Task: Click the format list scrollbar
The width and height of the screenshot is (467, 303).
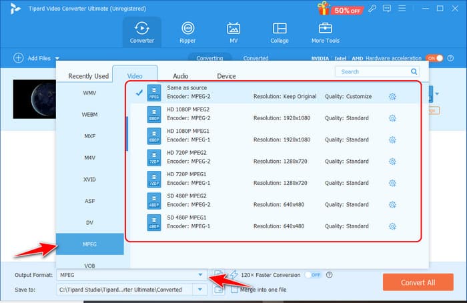Action: click(x=127, y=133)
